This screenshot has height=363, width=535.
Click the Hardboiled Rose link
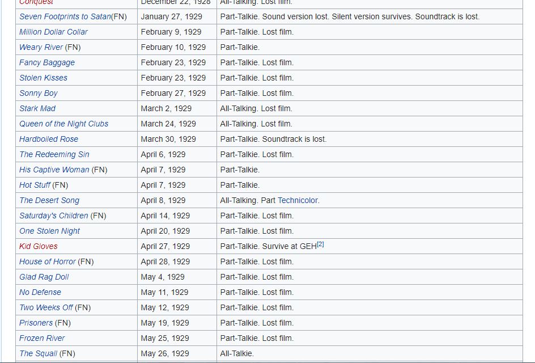click(x=49, y=139)
